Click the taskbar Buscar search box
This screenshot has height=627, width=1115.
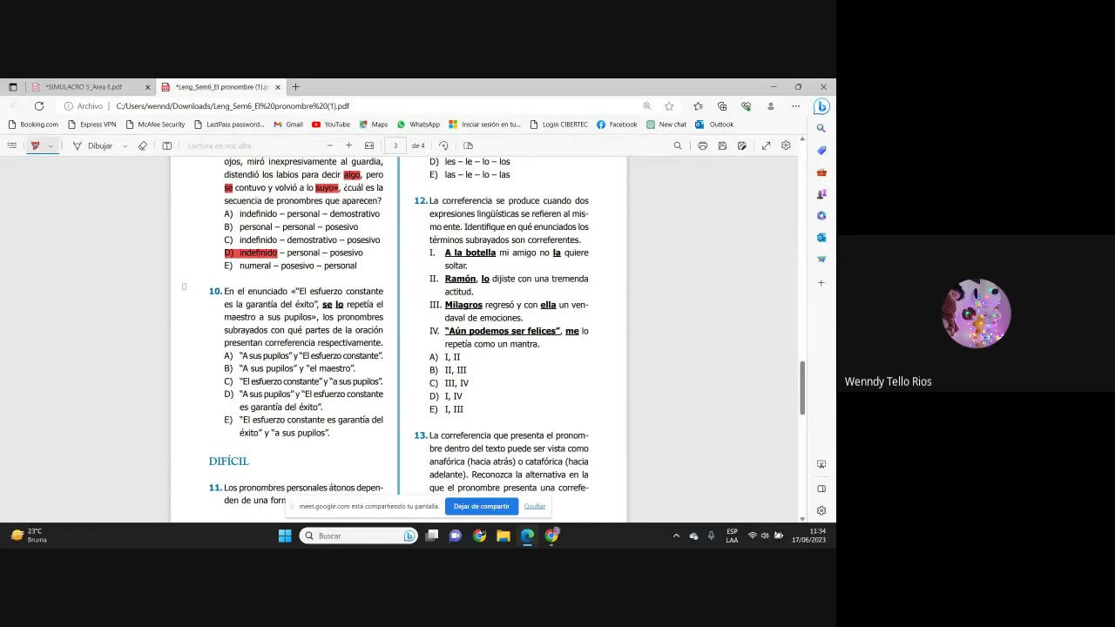point(358,536)
